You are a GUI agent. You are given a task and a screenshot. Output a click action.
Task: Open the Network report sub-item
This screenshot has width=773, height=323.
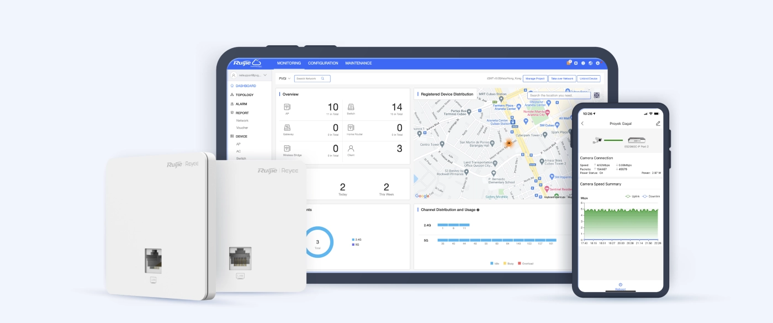point(242,120)
